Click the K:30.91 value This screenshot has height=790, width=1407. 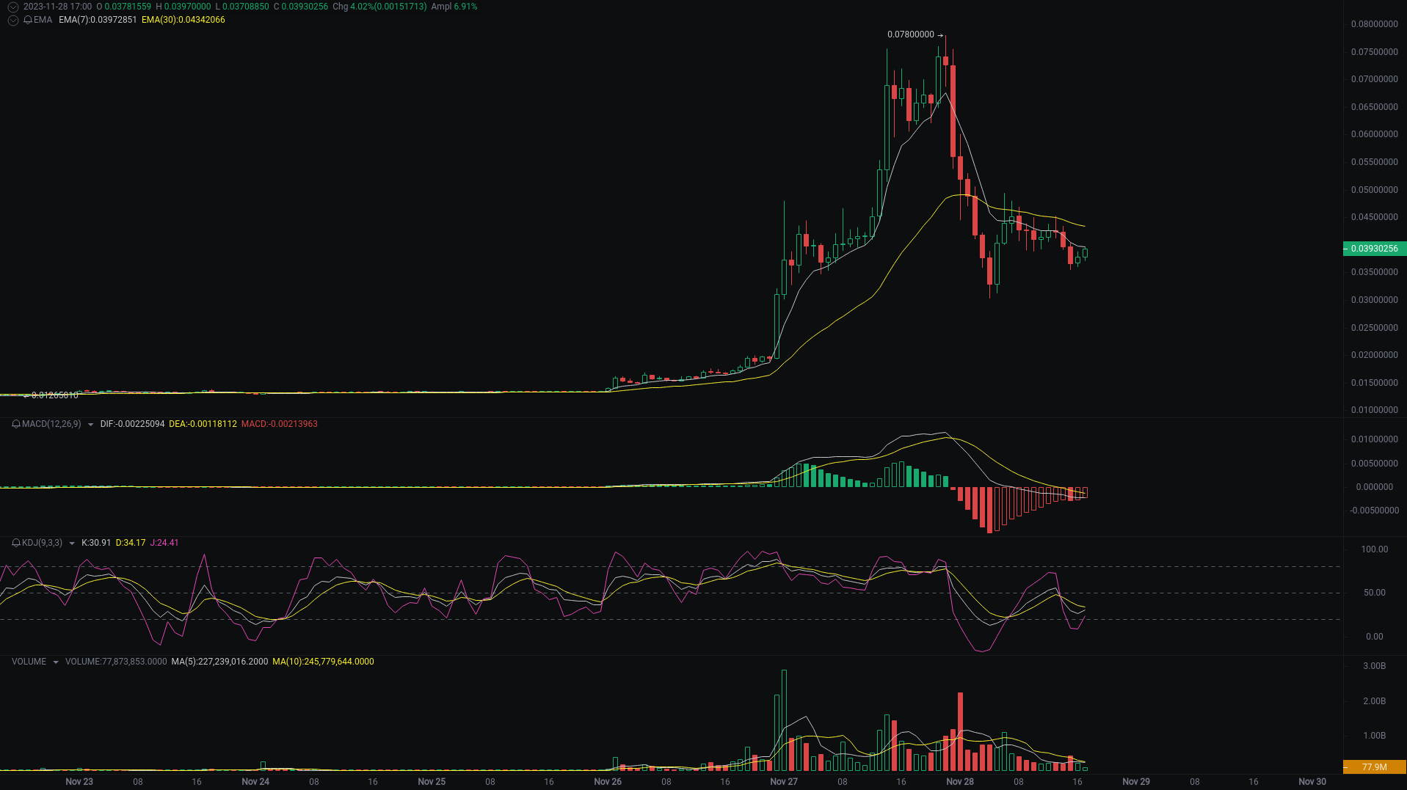[x=96, y=543]
